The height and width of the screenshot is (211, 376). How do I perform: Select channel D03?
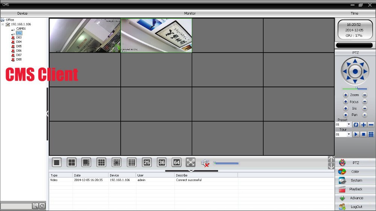click(x=19, y=38)
